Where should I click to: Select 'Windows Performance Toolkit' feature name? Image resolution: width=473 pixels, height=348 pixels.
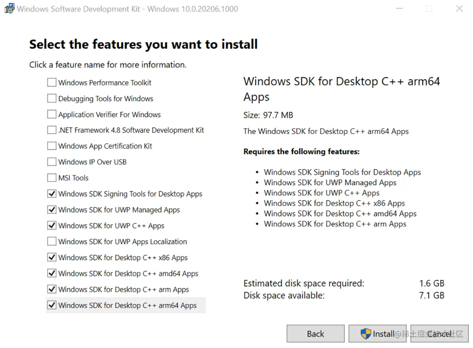[105, 83]
